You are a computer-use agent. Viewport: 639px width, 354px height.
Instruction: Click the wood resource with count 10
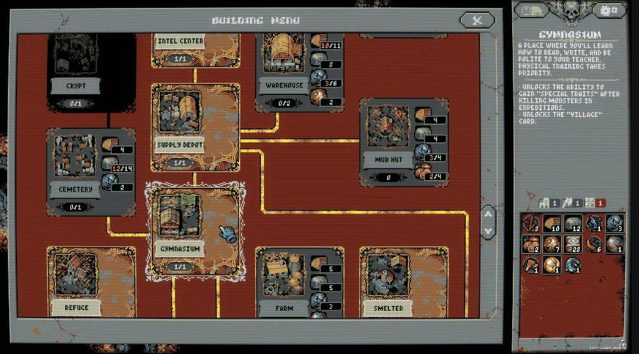click(x=551, y=223)
